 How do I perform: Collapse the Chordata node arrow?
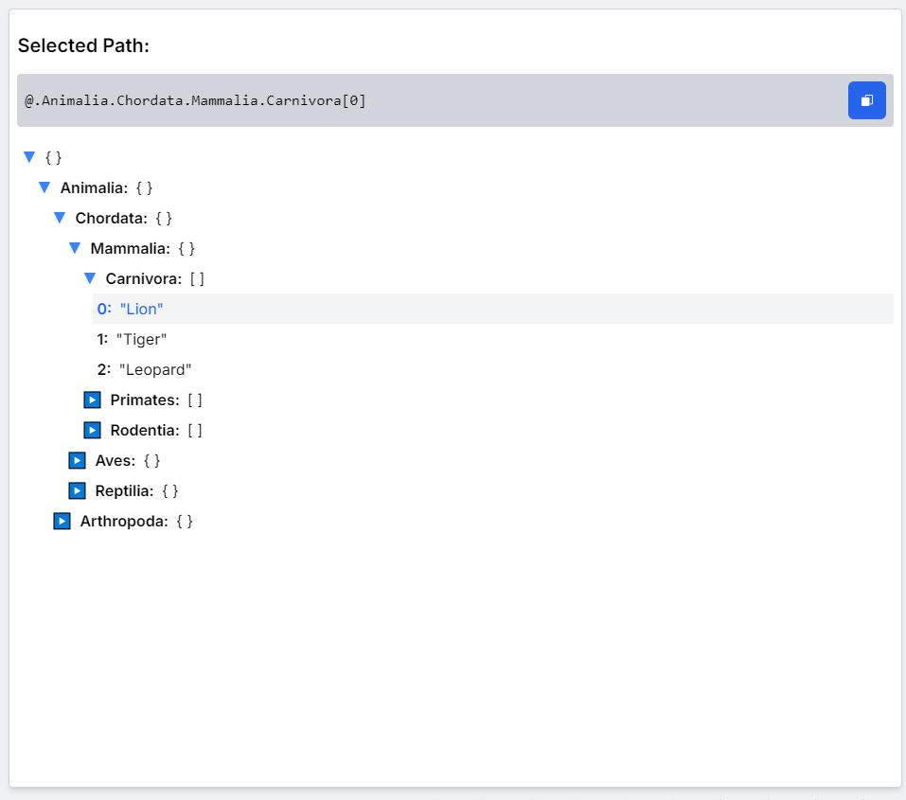coord(59,218)
